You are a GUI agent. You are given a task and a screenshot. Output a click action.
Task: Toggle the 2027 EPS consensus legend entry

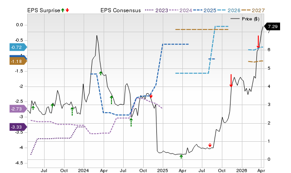[x=253, y=10]
